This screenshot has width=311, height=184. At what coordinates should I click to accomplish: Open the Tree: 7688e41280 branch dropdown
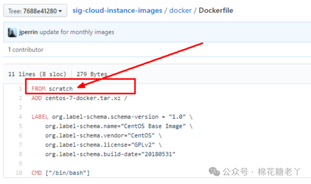tap(35, 11)
